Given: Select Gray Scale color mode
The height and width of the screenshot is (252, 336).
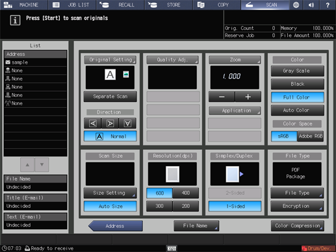Looking at the screenshot, I should 297,71.
